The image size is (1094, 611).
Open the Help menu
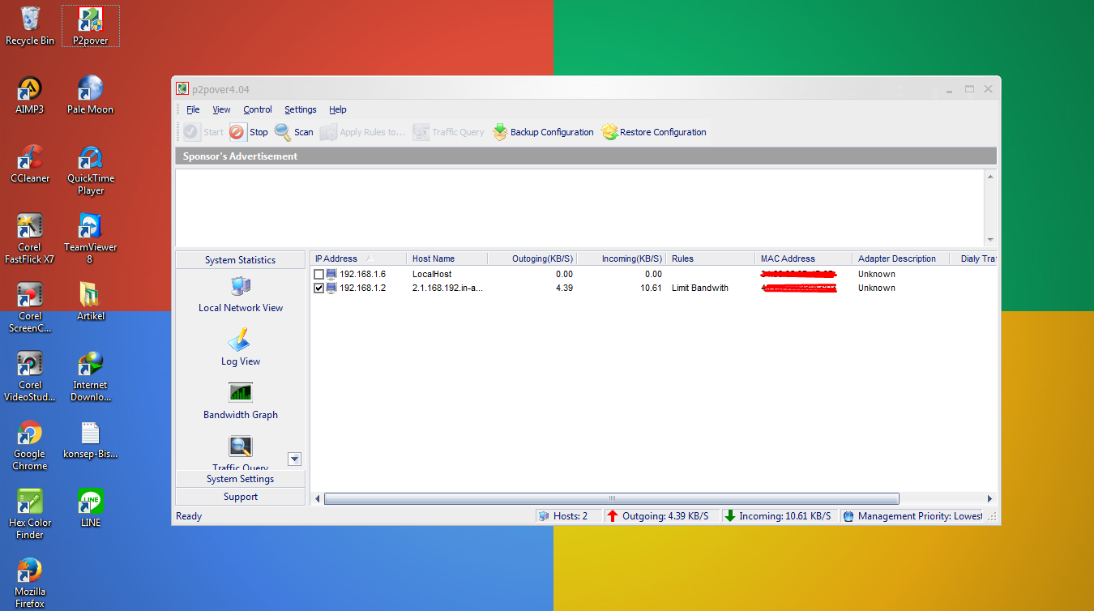(x=338, y=109)
